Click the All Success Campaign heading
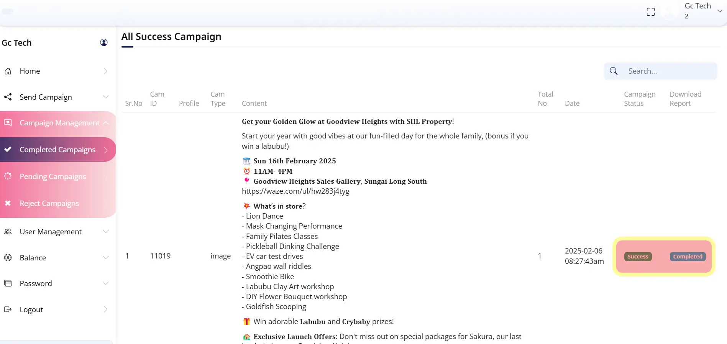Viewport: 727px width, 344px height. (x=171, y=36)
